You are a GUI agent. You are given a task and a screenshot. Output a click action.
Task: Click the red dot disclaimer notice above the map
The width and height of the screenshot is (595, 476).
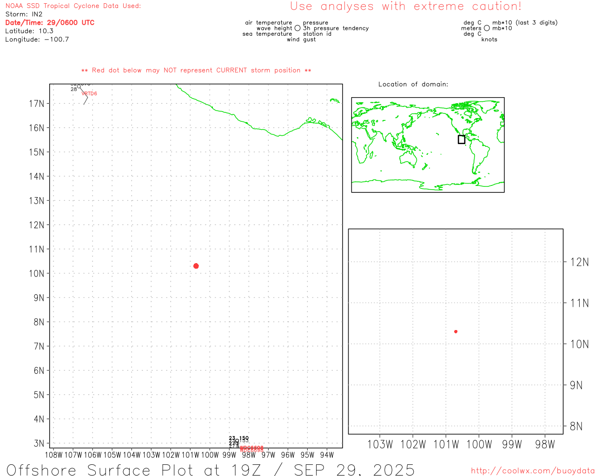click(x=196, y=71)
